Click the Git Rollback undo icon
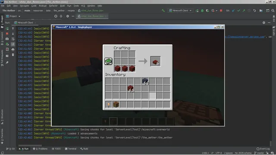 tap(254, 10)
